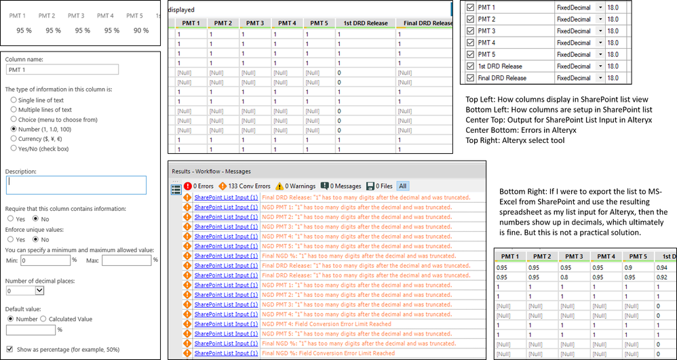Open FixedDecimal type dropdown for PMT 5
This screenshot has height=360, width=677.
pos(600,55)
